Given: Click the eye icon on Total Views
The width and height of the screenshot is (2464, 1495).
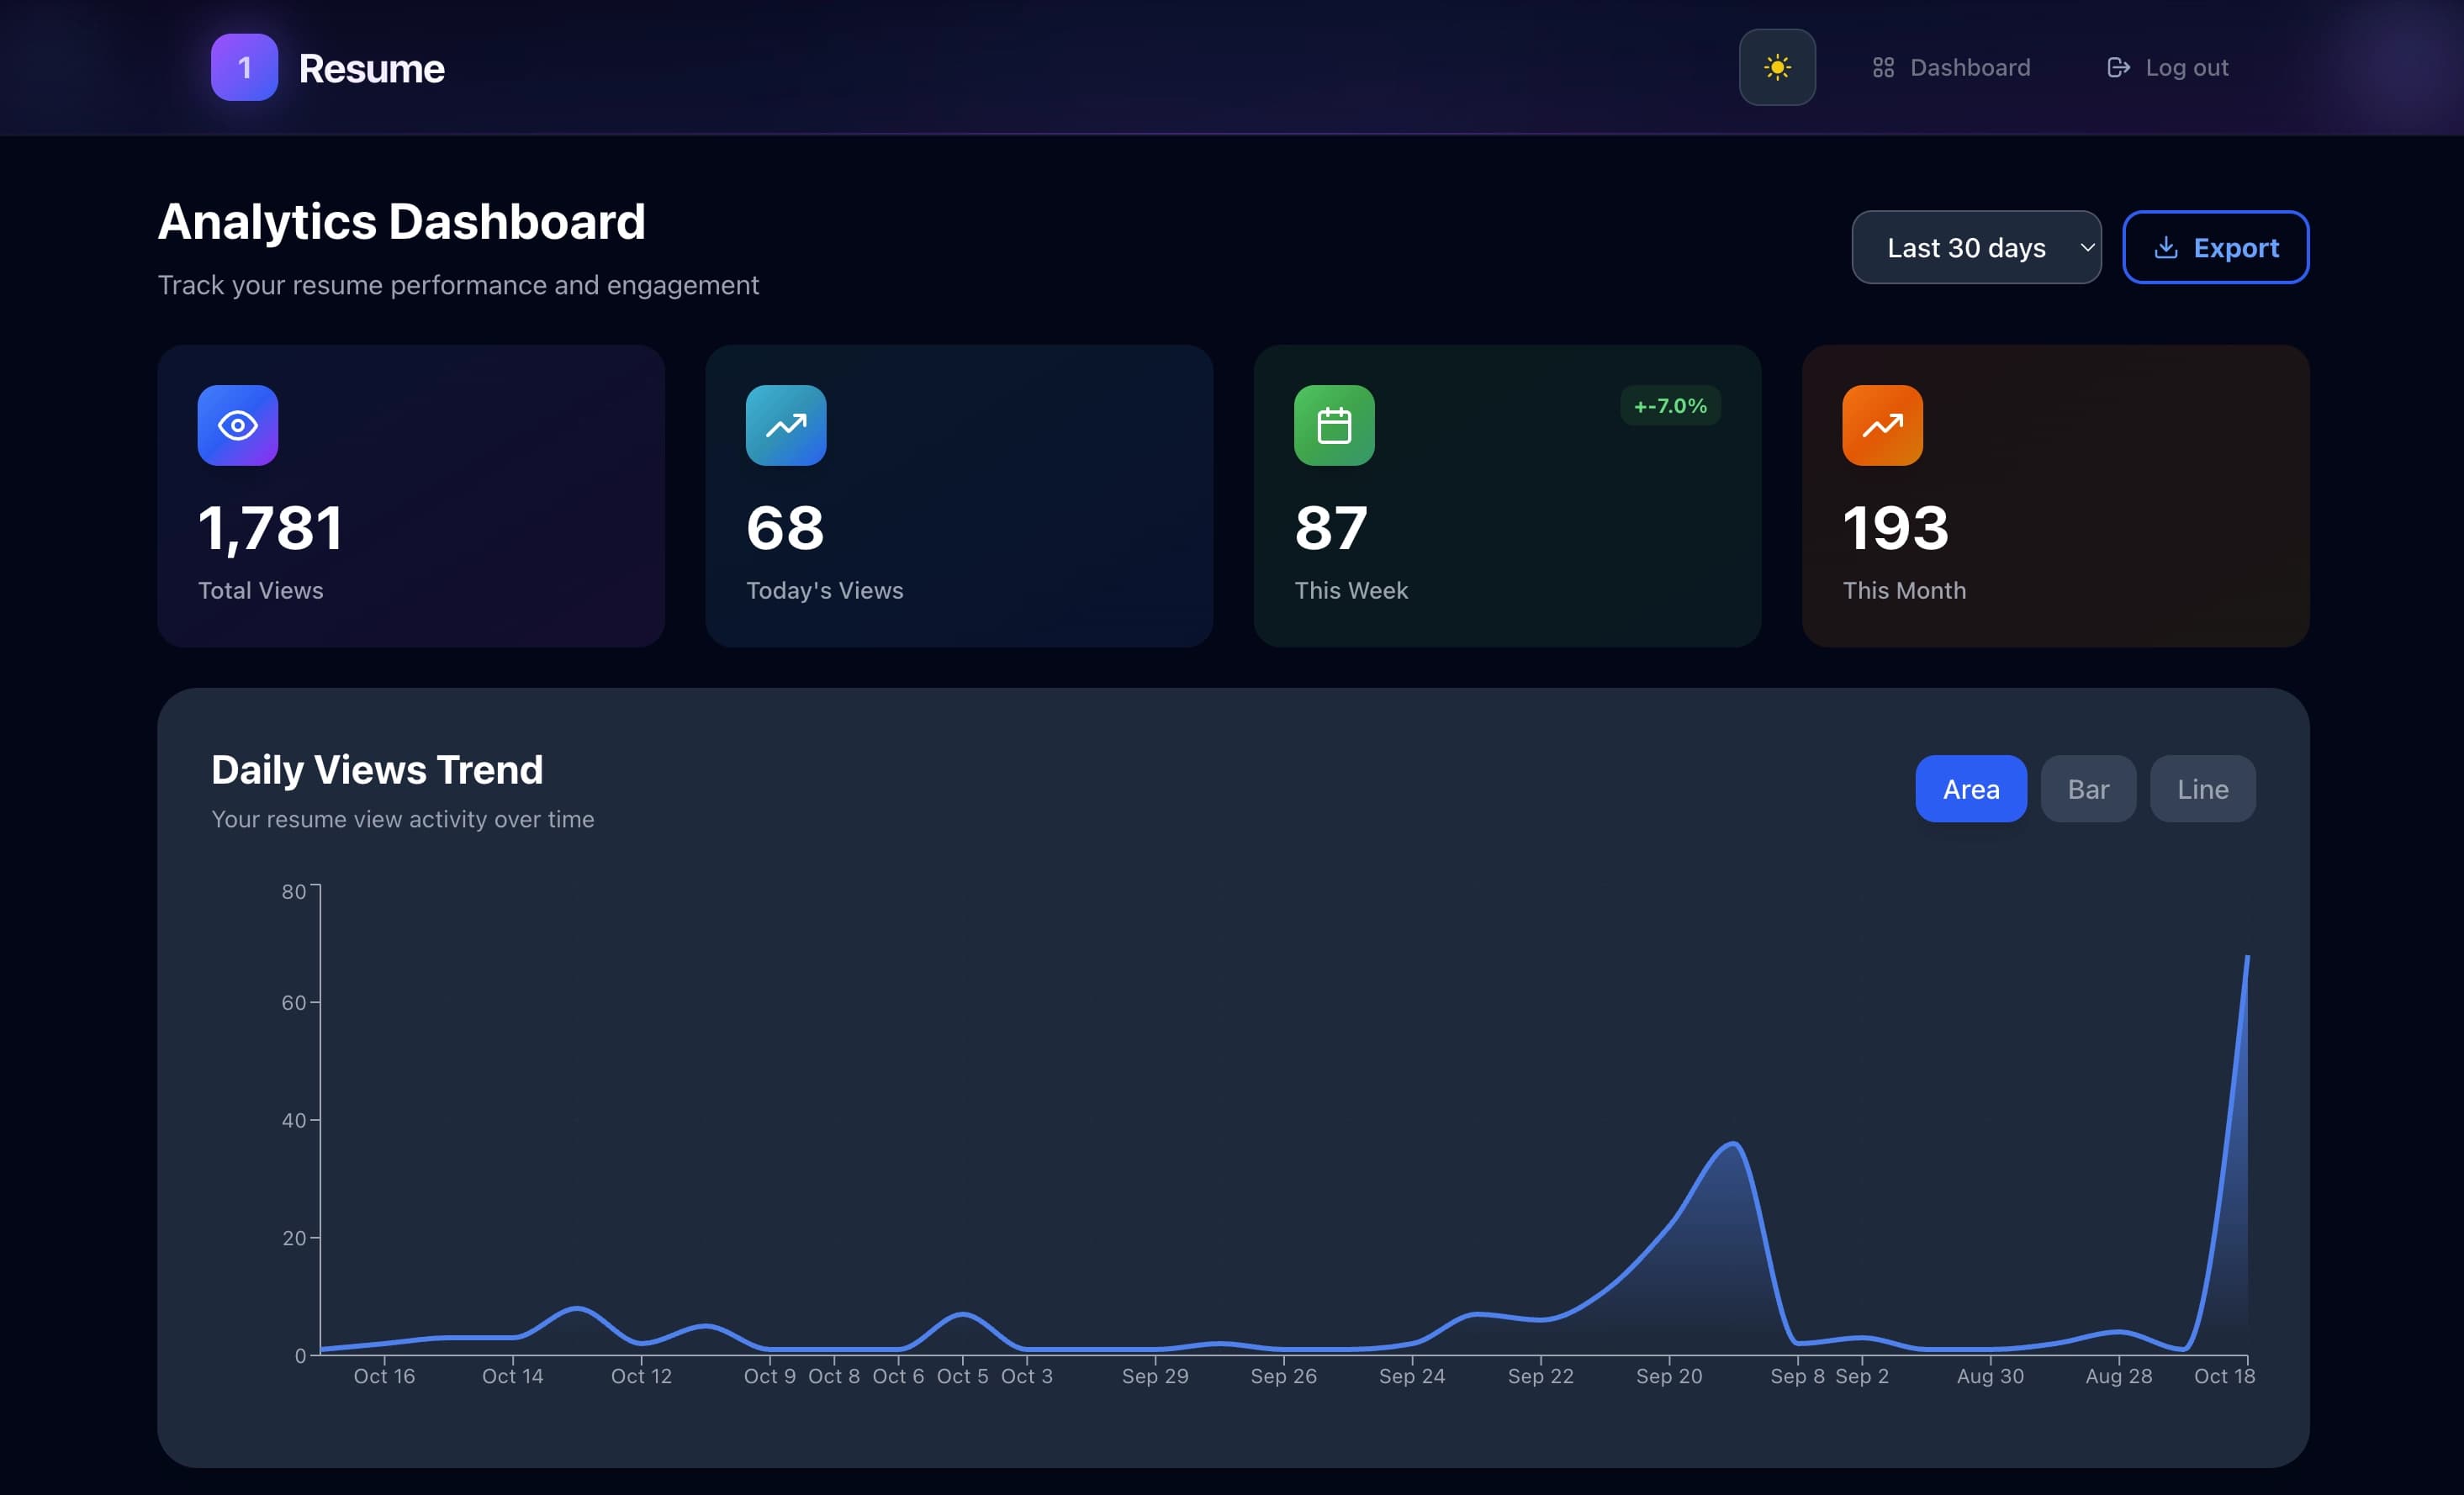Looking at the screenshot, I should pos(238,425).
